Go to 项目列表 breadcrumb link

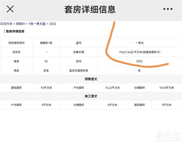point(6,24)
